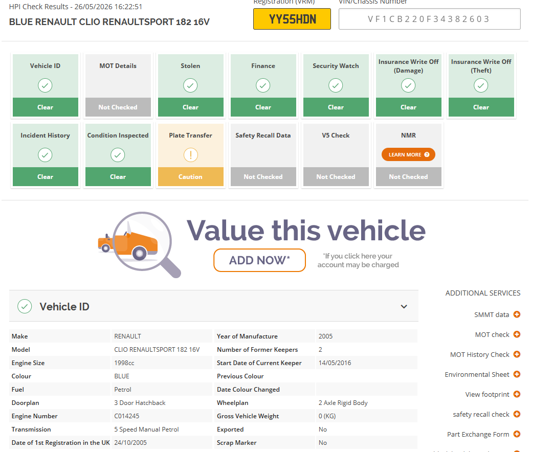Open Part Exchange Form service link
The image size is (553, 452).
click(x=478, y=435)
